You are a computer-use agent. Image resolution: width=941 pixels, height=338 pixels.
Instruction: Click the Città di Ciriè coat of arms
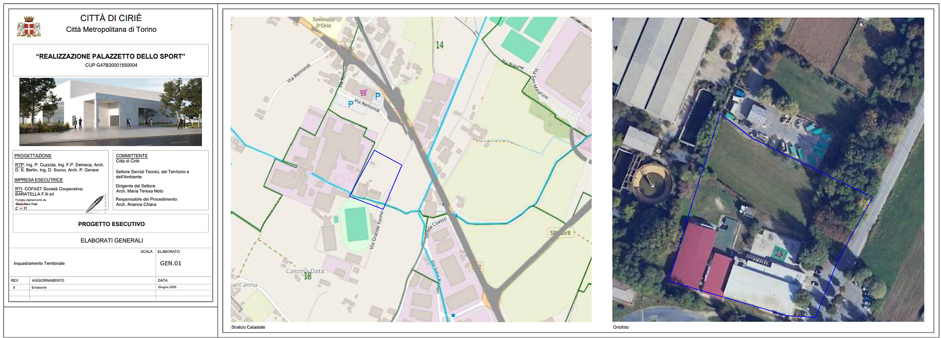click(x=29, y=27)
